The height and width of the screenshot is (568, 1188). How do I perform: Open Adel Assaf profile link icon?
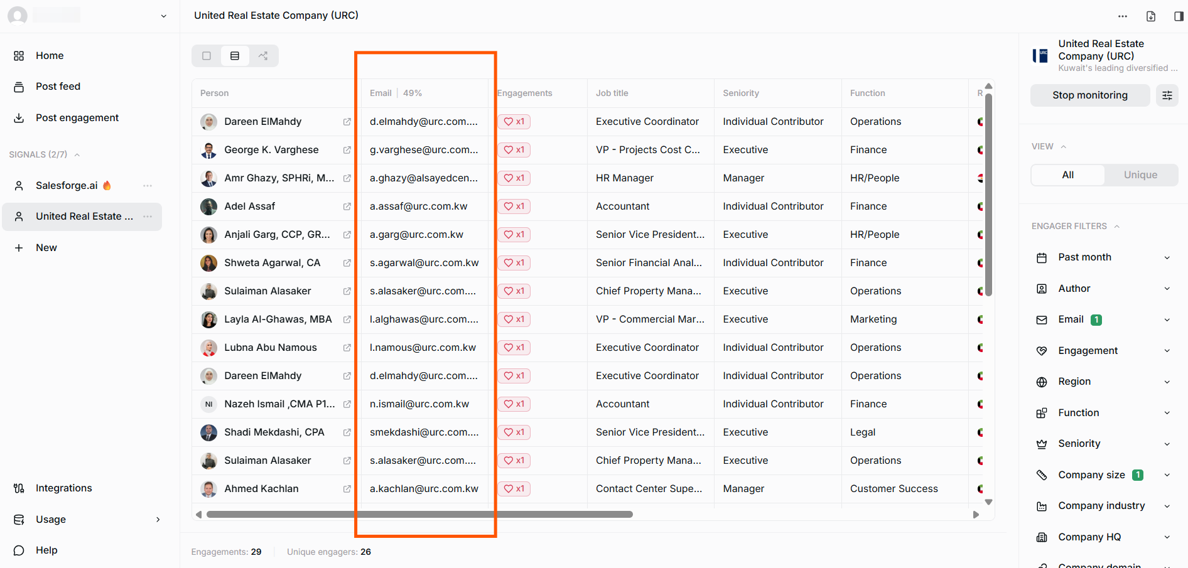(x=347, y=206)
